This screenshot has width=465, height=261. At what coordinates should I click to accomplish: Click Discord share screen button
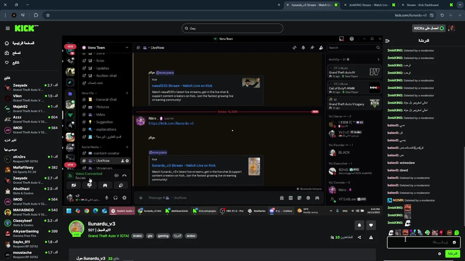coord(89,185)
